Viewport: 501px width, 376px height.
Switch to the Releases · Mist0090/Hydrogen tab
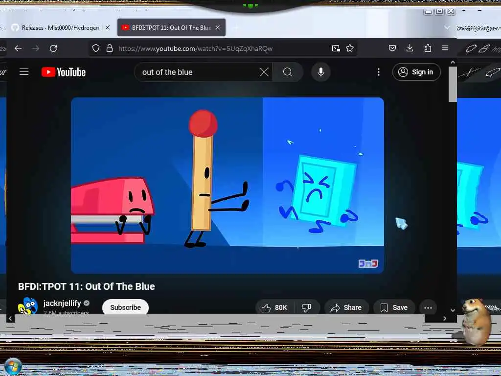pos(61,28)
